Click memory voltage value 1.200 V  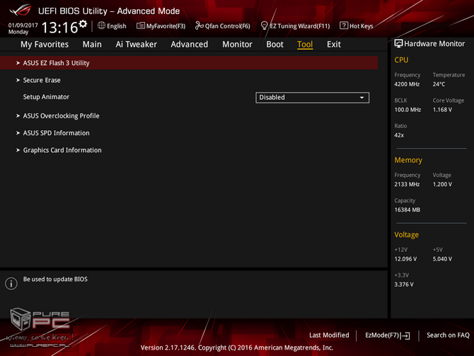point(442,184)
